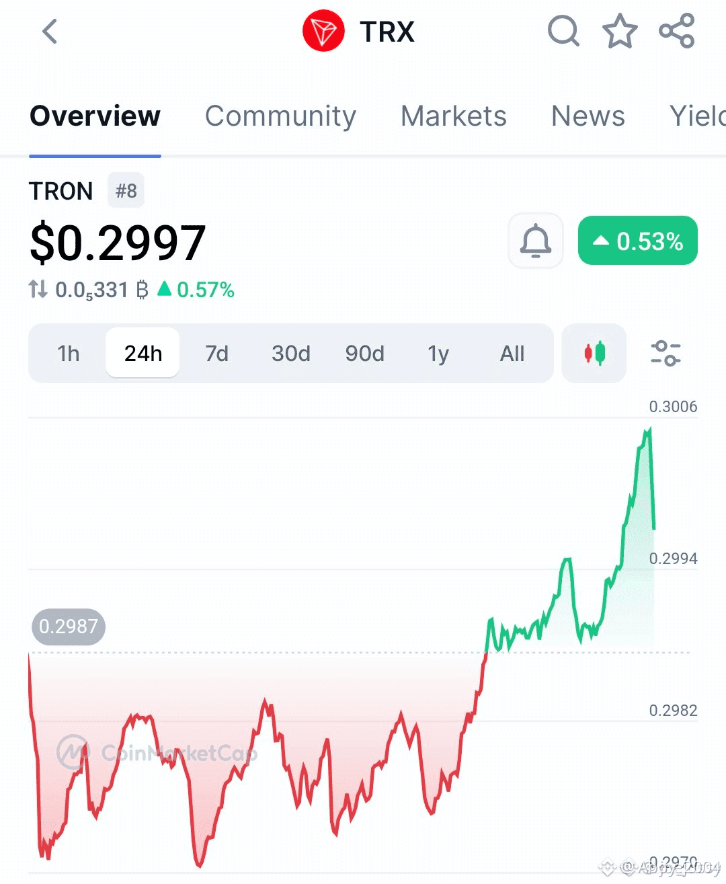Viewport: 726px width, 884px height.
Task: Tap the #8 rank badge
Action: [x=126, y=191]
